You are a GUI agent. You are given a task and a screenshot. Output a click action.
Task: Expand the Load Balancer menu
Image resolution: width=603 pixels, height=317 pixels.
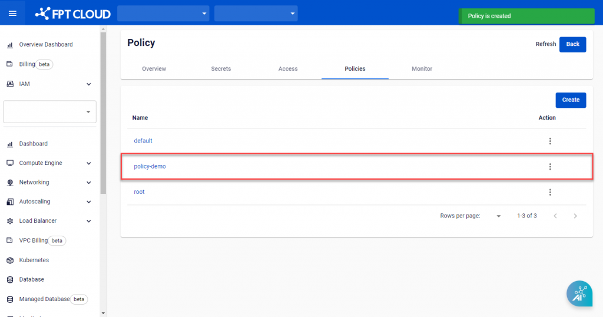[88, 221]
